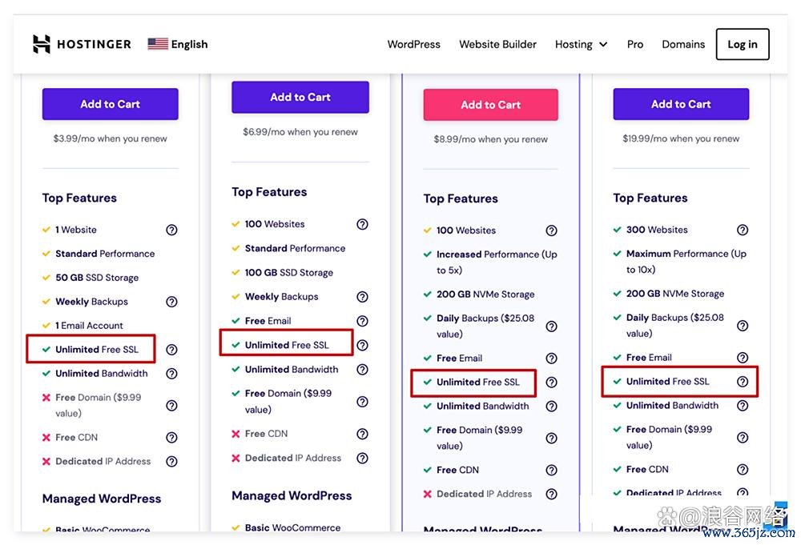This screenshot has width=801, height=545.
Task: Navigate to Domains in the header
Action: coord(683,44)
